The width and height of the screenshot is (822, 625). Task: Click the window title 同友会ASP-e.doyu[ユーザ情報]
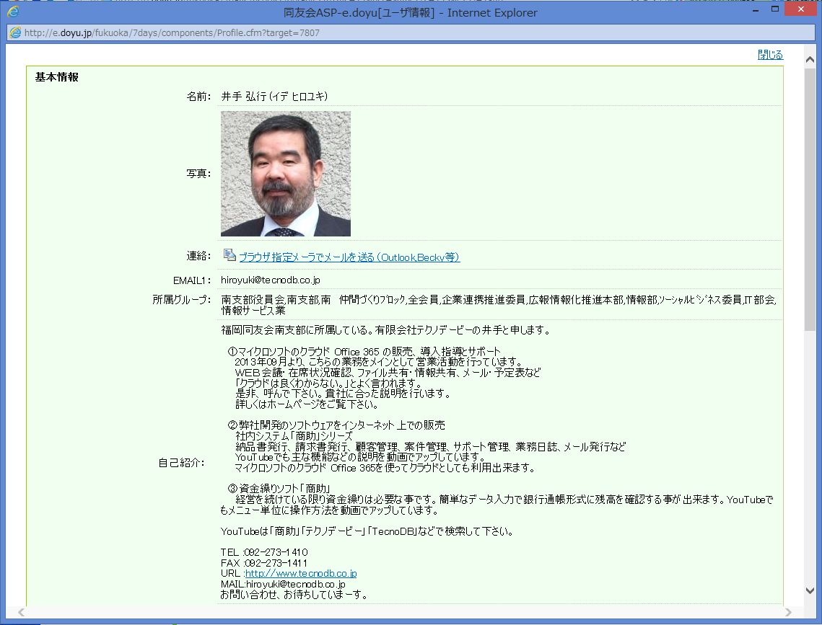tap(359, 12)
